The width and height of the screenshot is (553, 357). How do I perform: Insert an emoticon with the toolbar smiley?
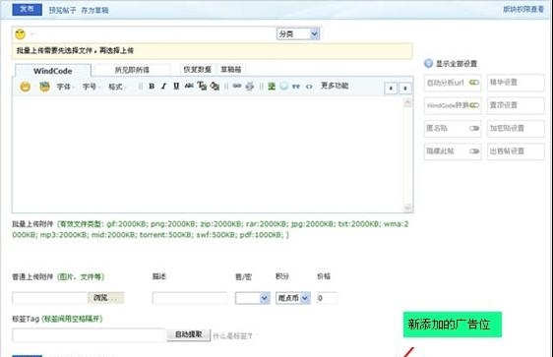click(x=25, y=87)
